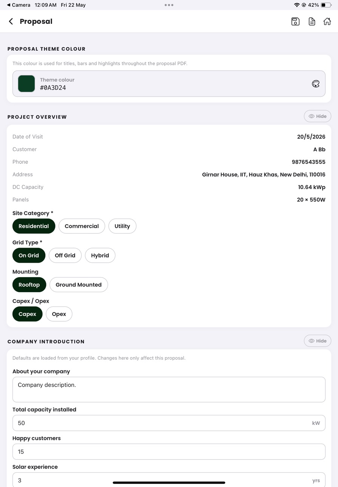Tap the 20 × 550W panels value

311,200
